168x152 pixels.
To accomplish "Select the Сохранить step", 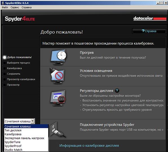I will pos(12,74).
